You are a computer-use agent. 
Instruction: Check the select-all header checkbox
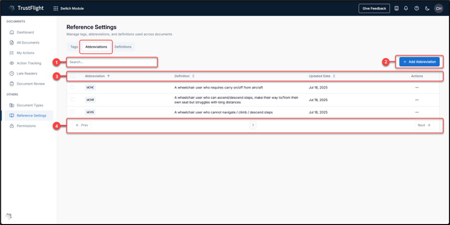72,76
